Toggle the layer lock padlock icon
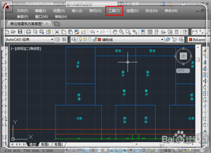The height and width of the screenshot is (153, 211). [x=95, y=40]
